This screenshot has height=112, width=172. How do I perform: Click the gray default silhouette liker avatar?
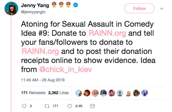[120, 93]
